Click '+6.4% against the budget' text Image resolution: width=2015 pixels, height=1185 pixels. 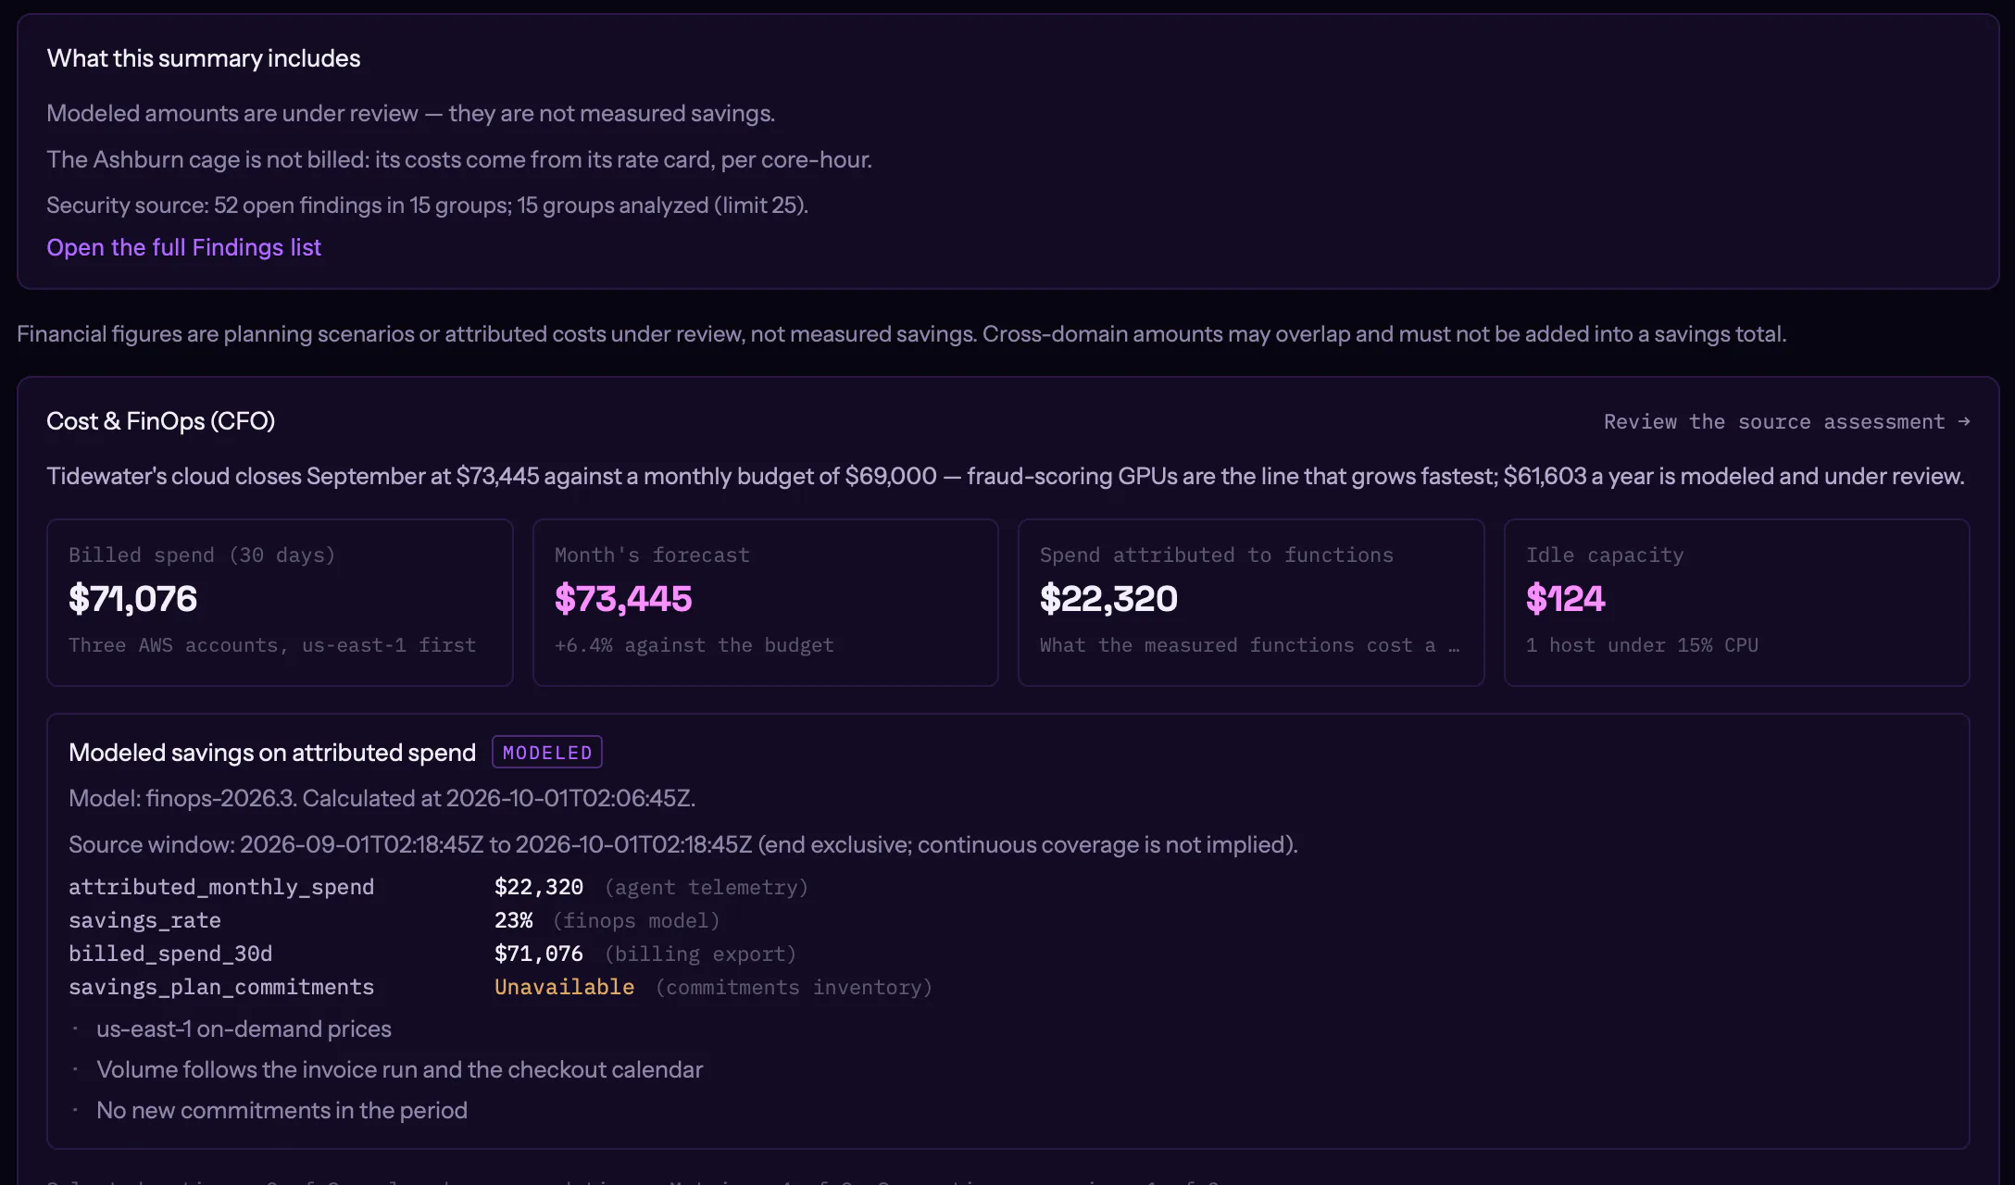pos(695,645)
